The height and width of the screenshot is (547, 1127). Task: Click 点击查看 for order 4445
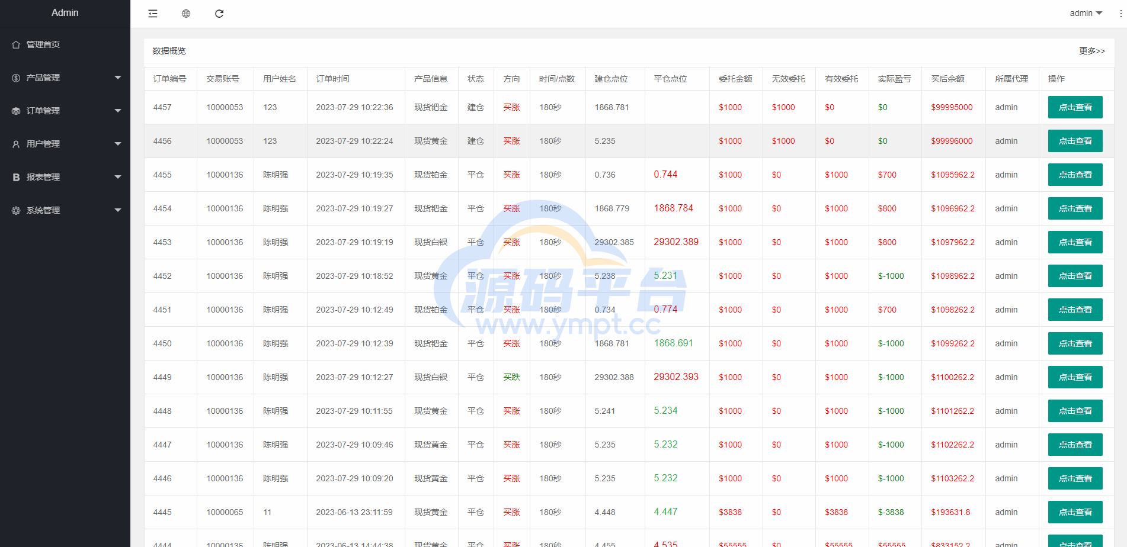(x=1075, y=512)
